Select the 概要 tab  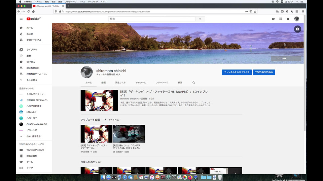[180, 83]
